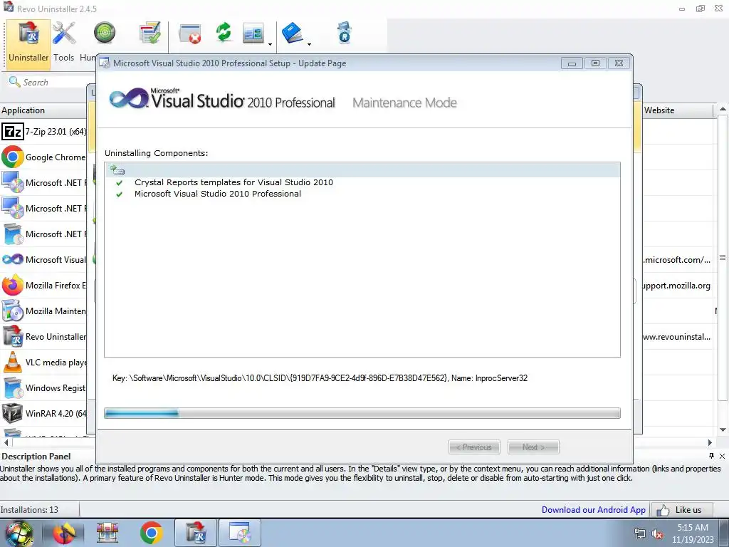
Task: Click into the Search field
Action: point(51,83)
